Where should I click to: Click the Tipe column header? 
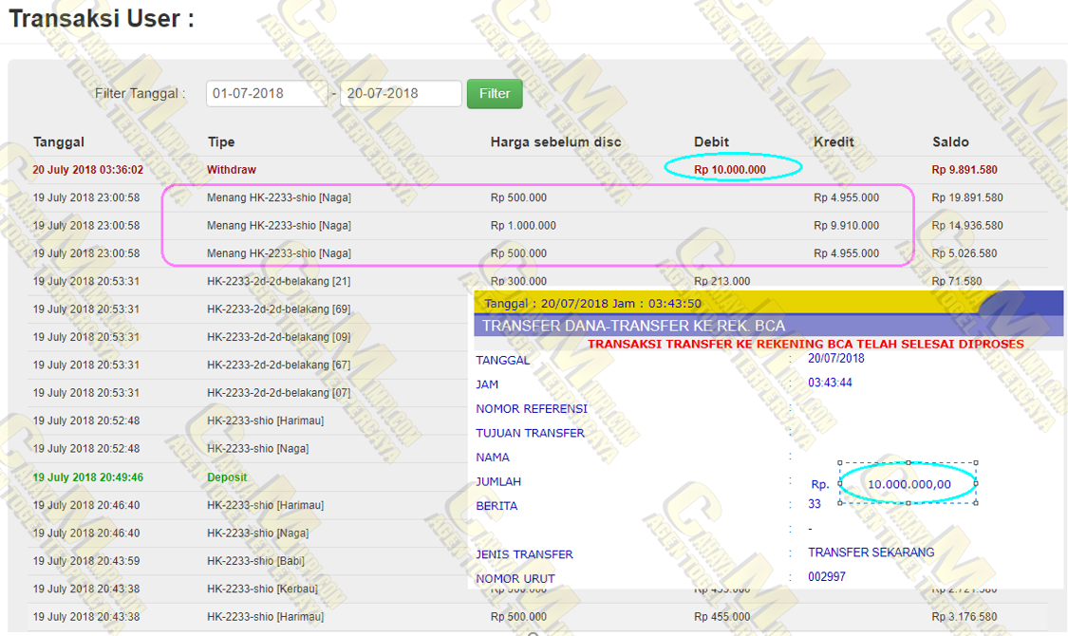click(x=221, y=141)
